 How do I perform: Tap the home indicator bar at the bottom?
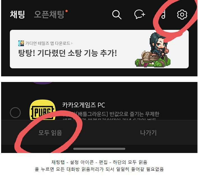point(99,149)
